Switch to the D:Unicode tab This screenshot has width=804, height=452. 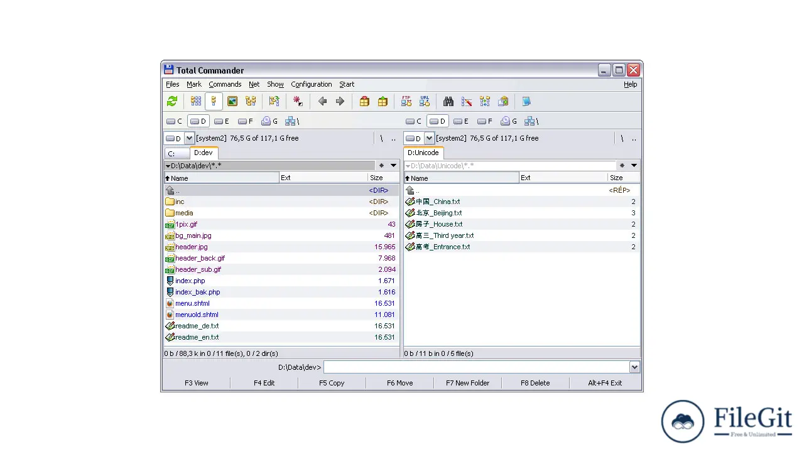coord(423,153)
